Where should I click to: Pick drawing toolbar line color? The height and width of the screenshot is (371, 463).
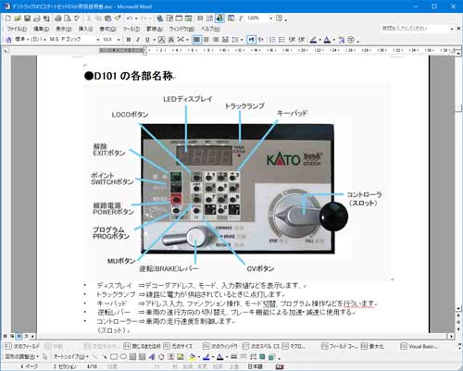pyautogui.click(x=206, y=357)
